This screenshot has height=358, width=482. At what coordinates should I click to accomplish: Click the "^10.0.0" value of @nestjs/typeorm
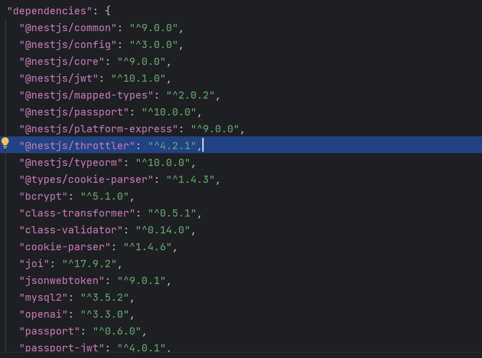point(163,163)
